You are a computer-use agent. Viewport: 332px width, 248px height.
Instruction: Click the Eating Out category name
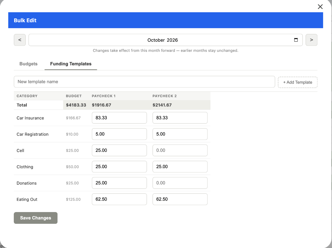coord(27,200)
